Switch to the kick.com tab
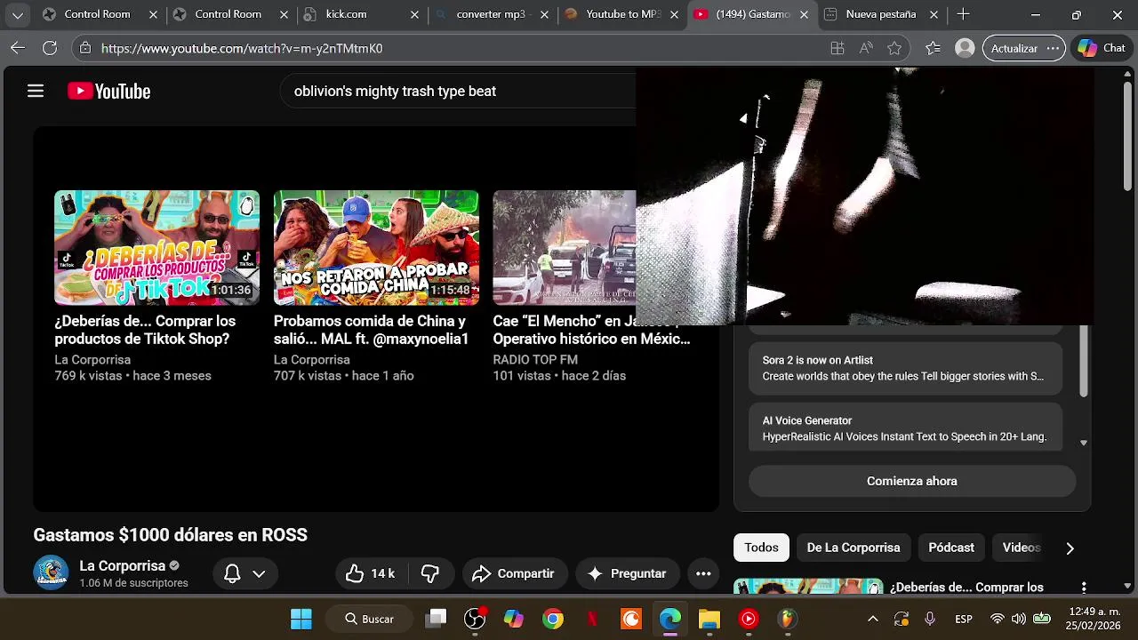 361,14
